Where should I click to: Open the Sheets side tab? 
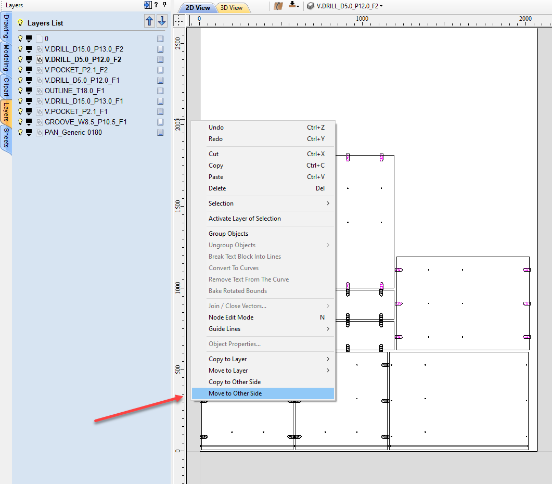(x=6, y=138)
